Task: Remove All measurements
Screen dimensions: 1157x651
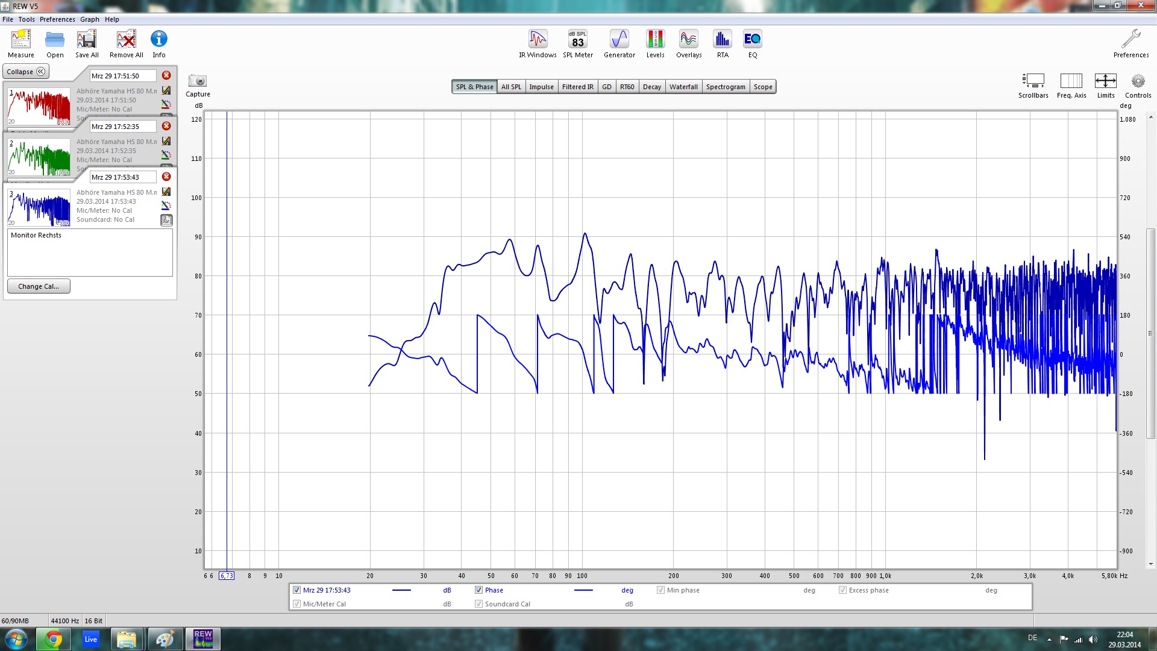Action: (127, 44)
